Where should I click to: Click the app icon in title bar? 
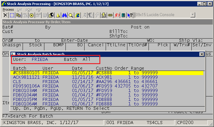pos(4,4)
